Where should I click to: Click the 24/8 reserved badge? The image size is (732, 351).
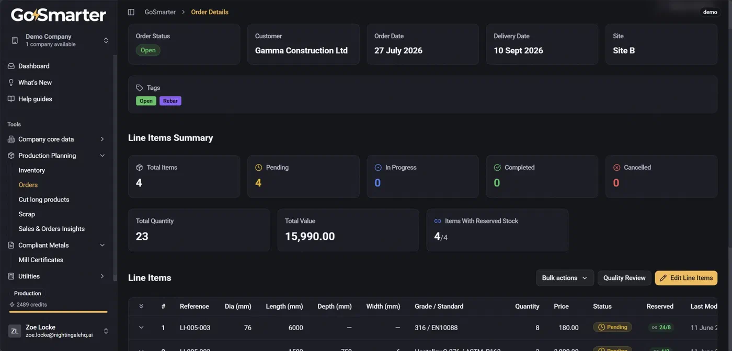(661, 327)
